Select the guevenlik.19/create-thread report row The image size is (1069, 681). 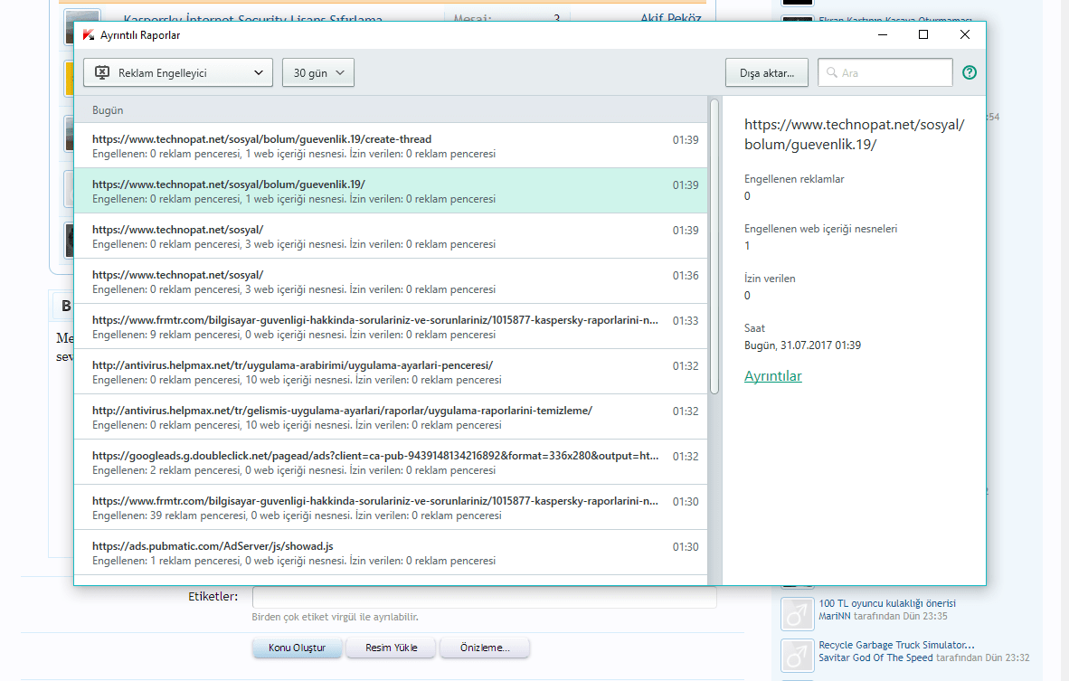(x=391, y=146)
